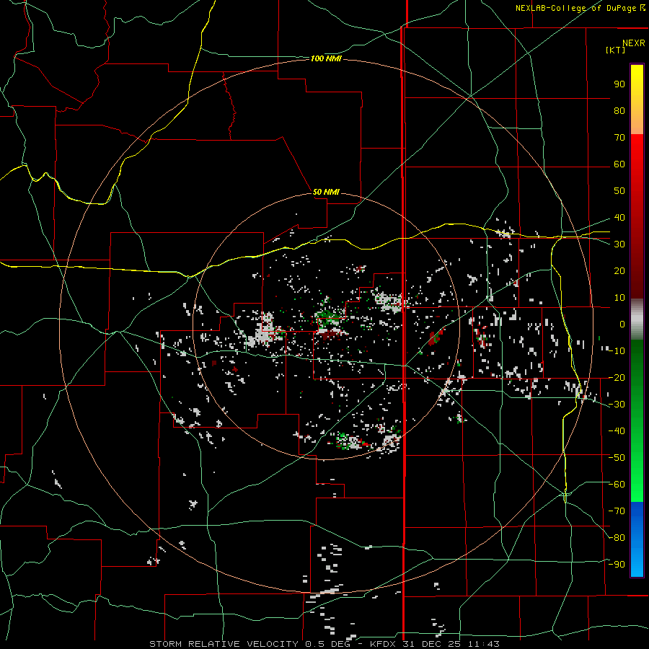
Task: Click the 10 value on the velocity scale
Action: [619, 298]
